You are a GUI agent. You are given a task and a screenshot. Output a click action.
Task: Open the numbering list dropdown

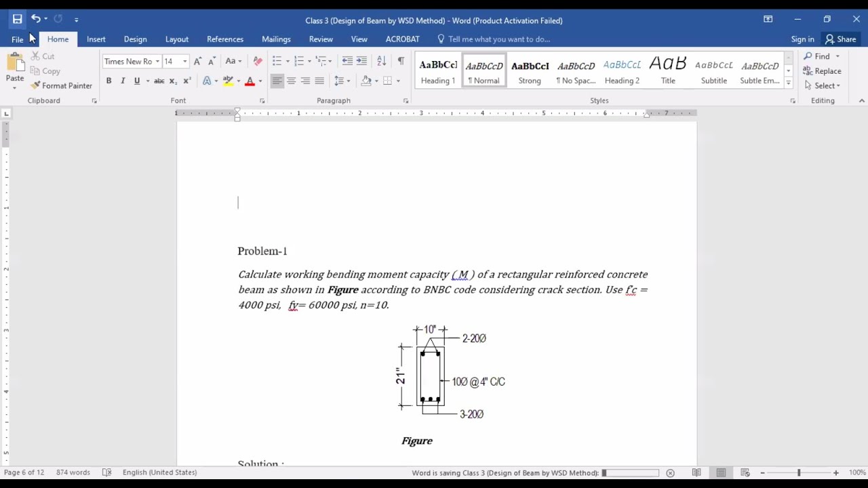point(310,62)
